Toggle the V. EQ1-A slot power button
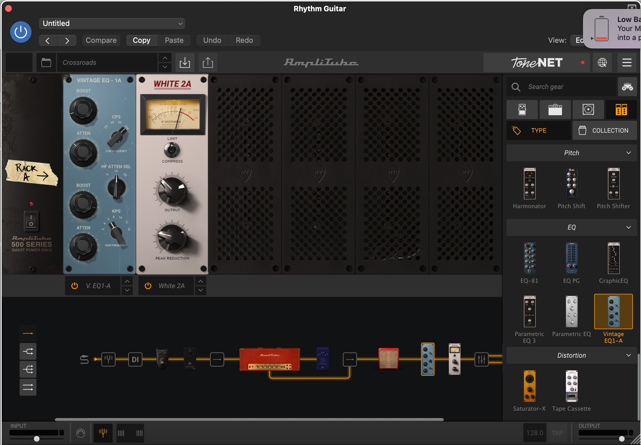This screenshot has height=445, width=641. pyautogui.click(x=75, y=286)
